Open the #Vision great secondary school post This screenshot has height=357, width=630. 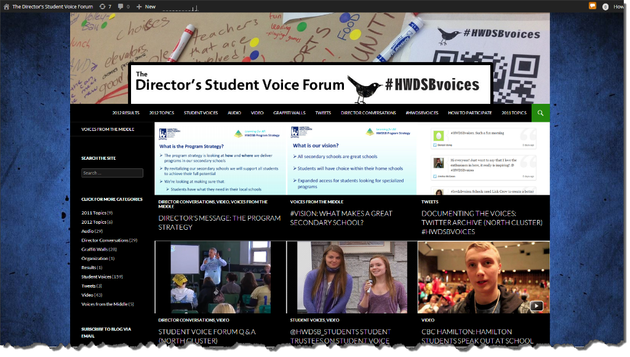tap(341, 218)
